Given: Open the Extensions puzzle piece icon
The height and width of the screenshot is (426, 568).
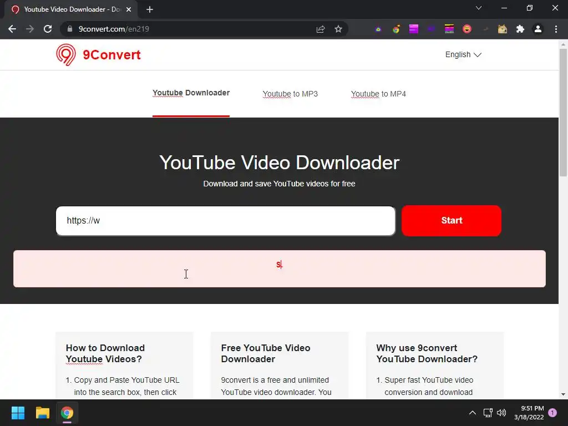Looking at the screenshot, I should [x=520, y=29].
